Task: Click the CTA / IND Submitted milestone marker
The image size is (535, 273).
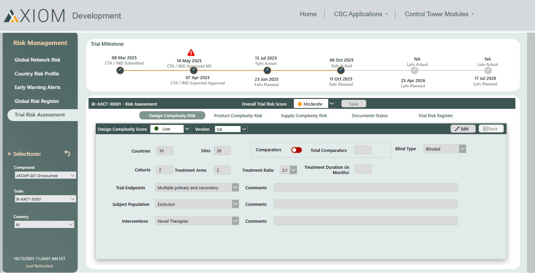Action: click(120, 70)
